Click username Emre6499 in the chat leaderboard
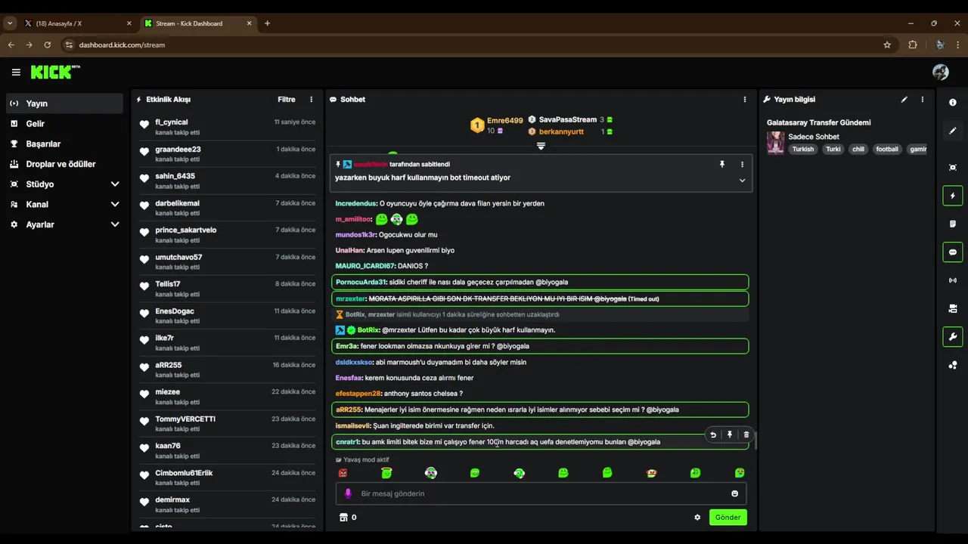Viewport: 968px width, 544px height. click(x=504, y=120)
